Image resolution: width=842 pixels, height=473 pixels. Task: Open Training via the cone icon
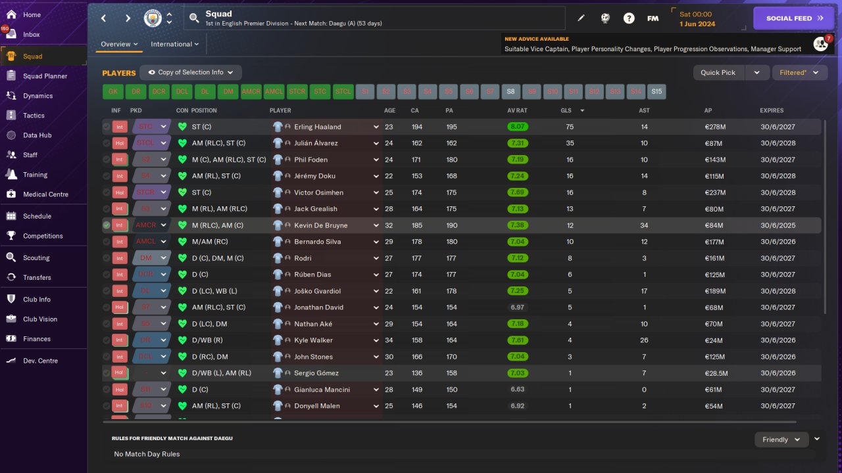pos(11,175)
